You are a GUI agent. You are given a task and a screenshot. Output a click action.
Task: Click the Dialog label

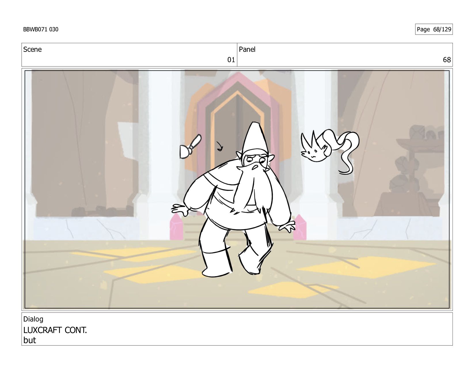point(33,319)
